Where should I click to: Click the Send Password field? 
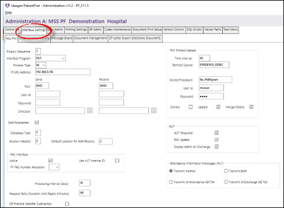47,102
